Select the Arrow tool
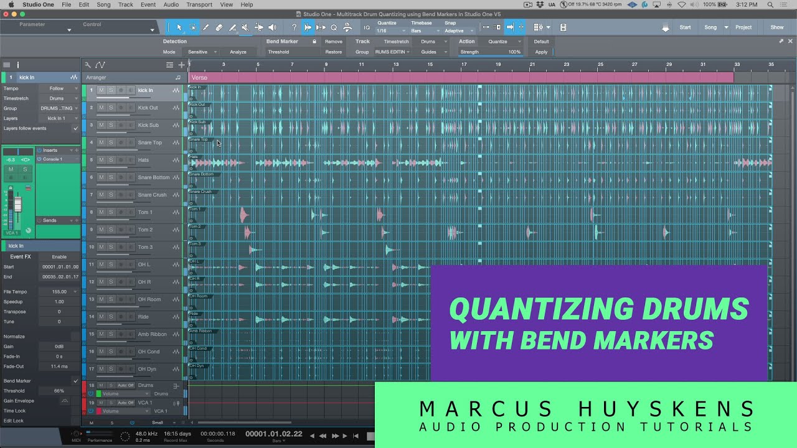This screenshot has width=797, height=448. (179, 27)
